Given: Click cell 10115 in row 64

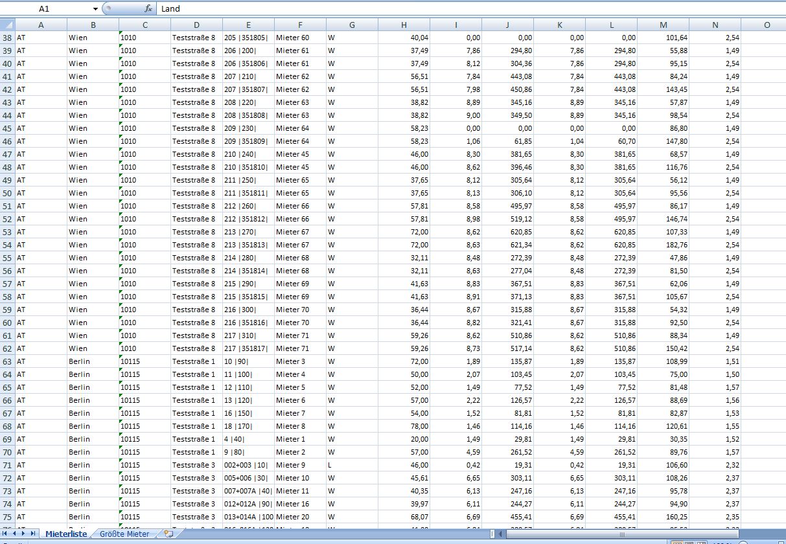Looking at the screenshot, I should (x=144, y=374).
